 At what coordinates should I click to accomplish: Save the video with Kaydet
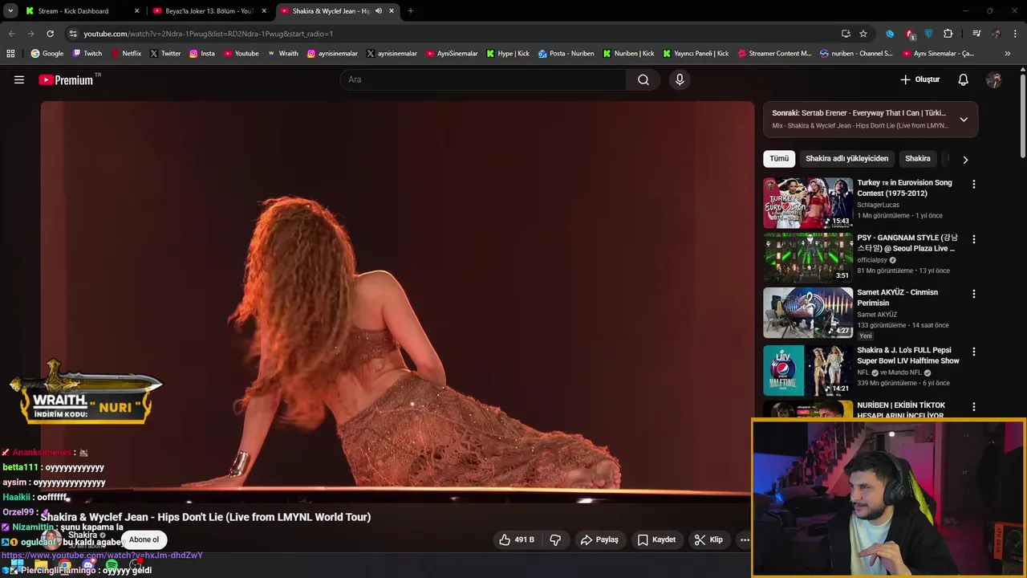pyautogui.click(x=656, y=539)
